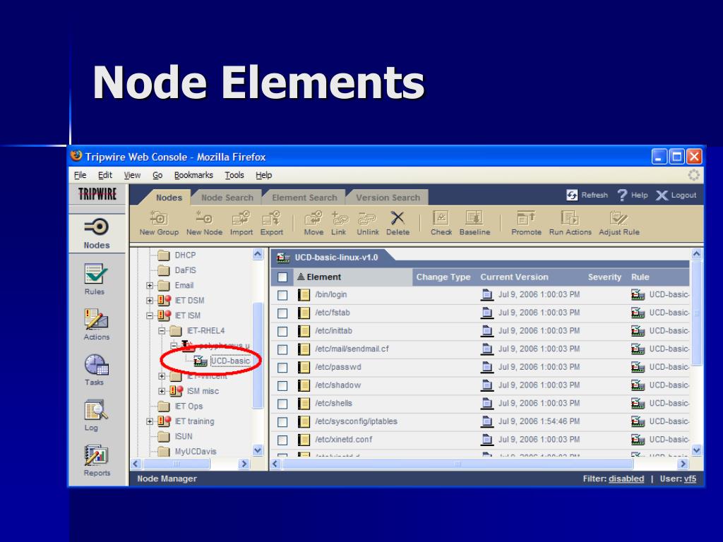The image size is (723, 542).
Task: Check the /etc/shadow checkbox
Action: (x=282, y=386)
